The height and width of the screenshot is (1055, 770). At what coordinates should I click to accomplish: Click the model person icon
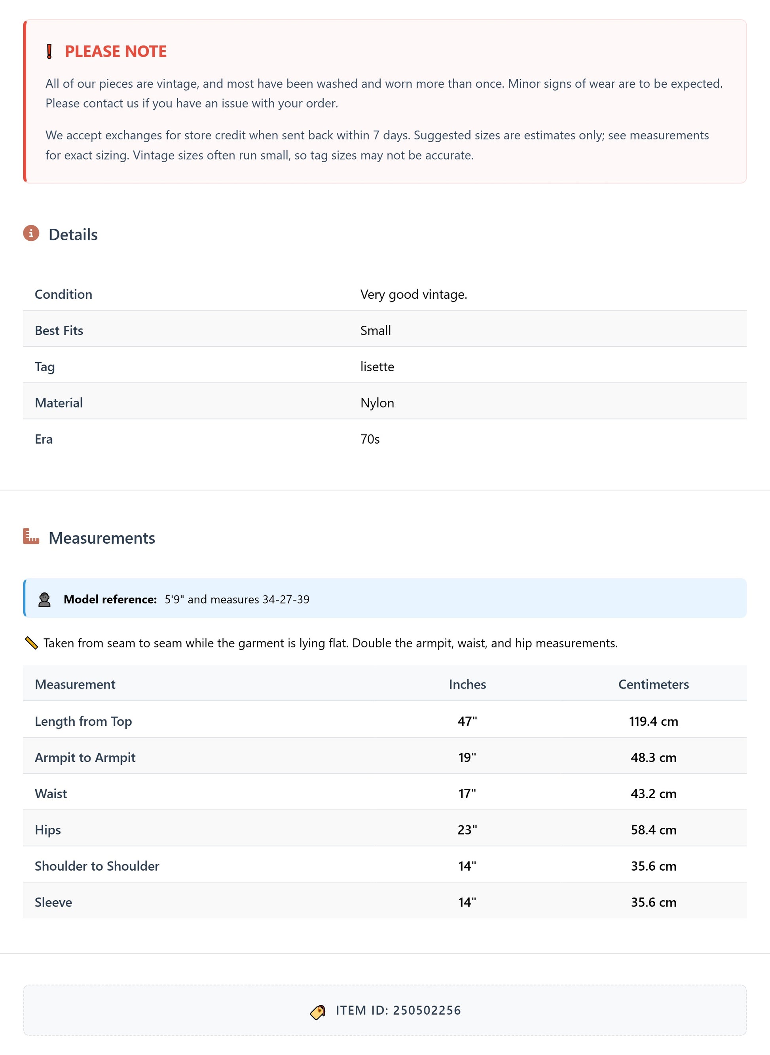(44, 599)
